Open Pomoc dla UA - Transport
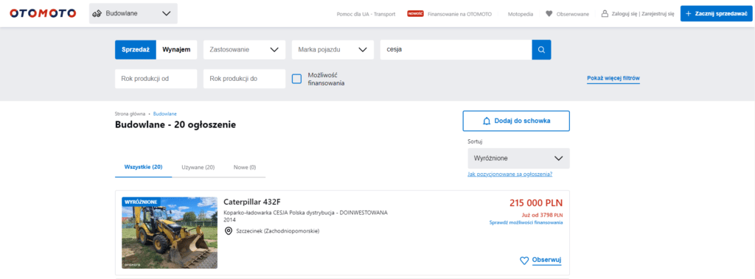 coord(366,15)
